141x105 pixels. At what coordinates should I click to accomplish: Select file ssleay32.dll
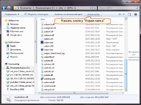[x=49, y=89]
